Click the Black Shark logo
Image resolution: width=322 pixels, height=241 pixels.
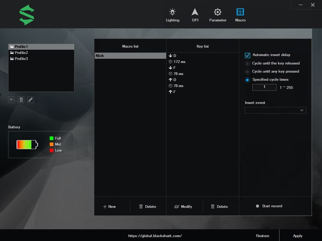coord(27,15)
